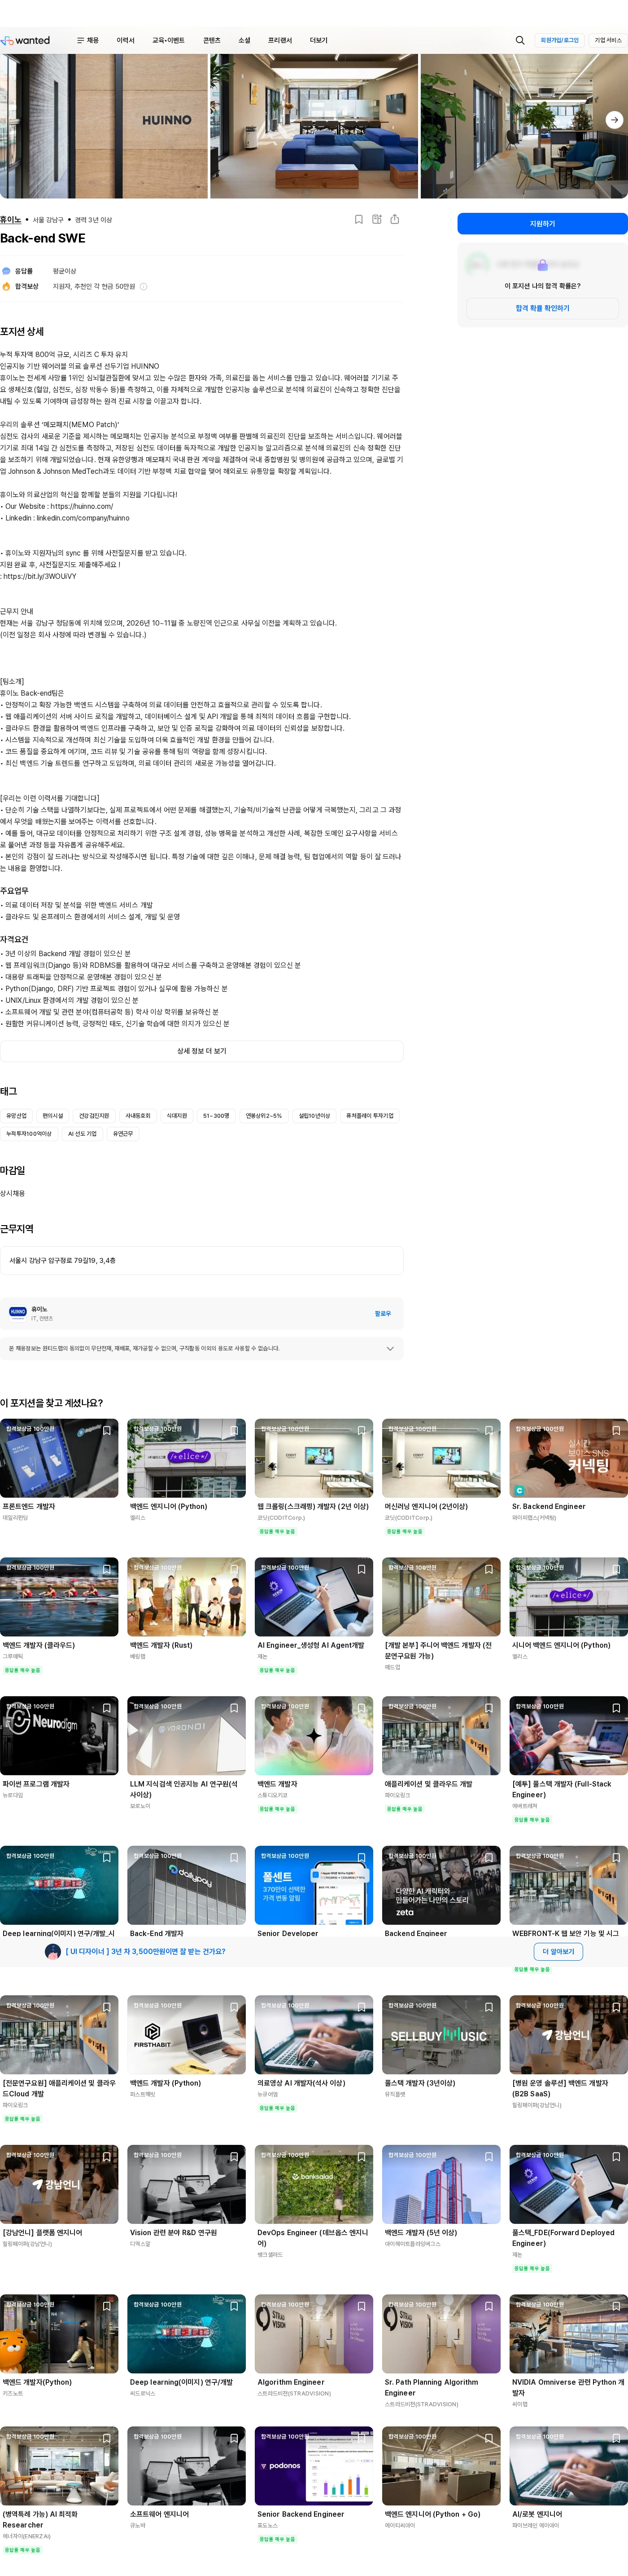Bookmark the AI Engineer_생성형 AI Agent개발 card
This screenshot has width=628, height=2576.
pyautogui.click(x=362, y=1569)
